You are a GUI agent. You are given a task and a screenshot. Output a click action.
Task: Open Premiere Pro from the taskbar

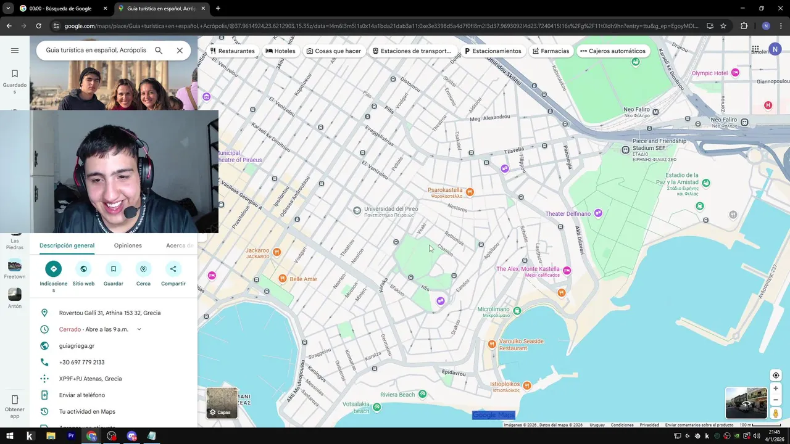[71, 436]
